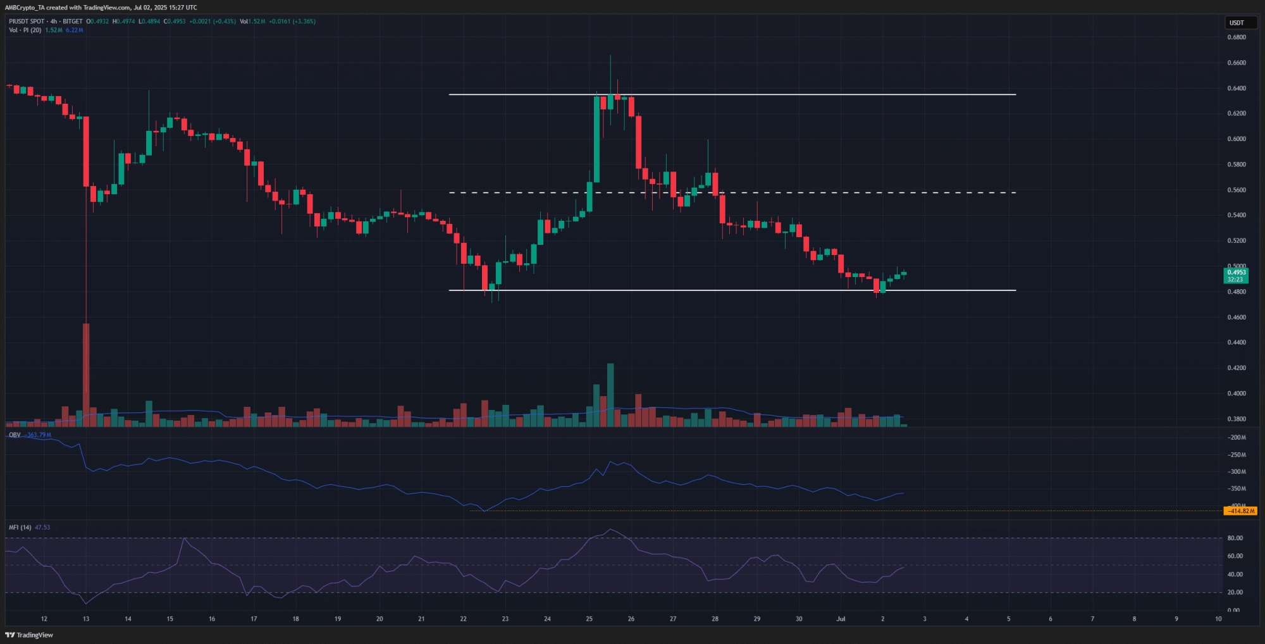Click the green 0.4953 current price label

pos(1236,276)
